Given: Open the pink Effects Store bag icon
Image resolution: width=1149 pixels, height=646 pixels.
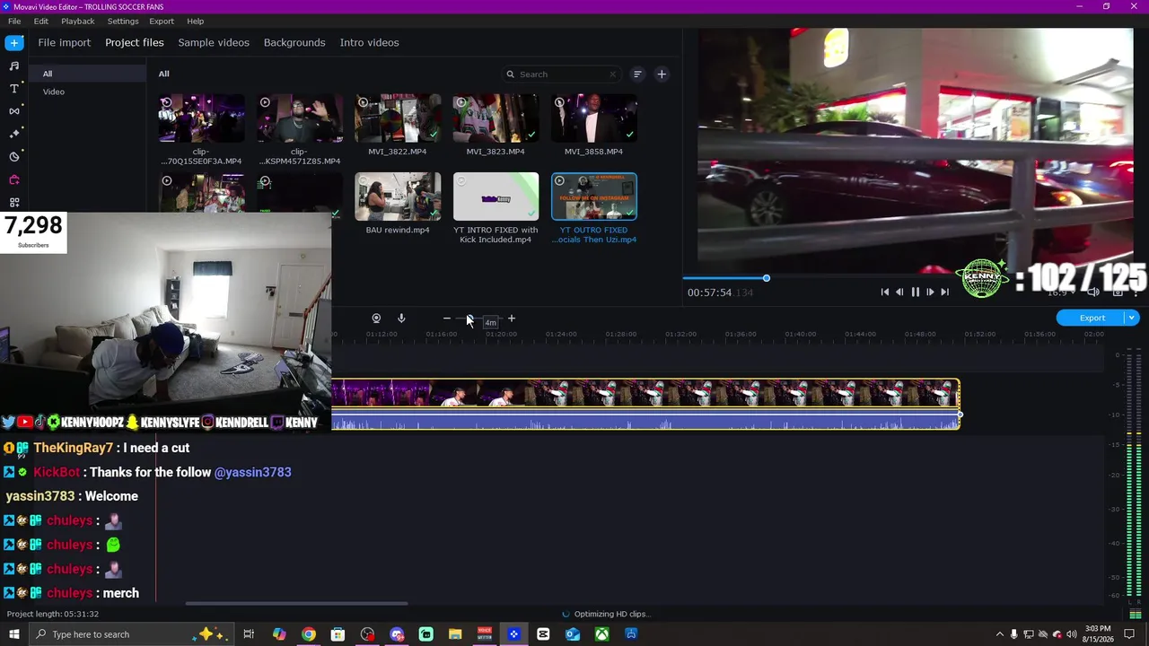Looking at the screenshot, I should coord(14,179).
